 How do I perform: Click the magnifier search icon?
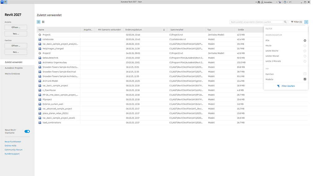pos(285,22)
